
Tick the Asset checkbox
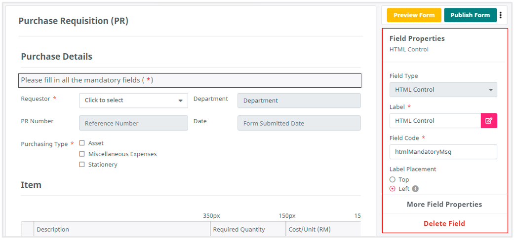click(x=82, y=143)
